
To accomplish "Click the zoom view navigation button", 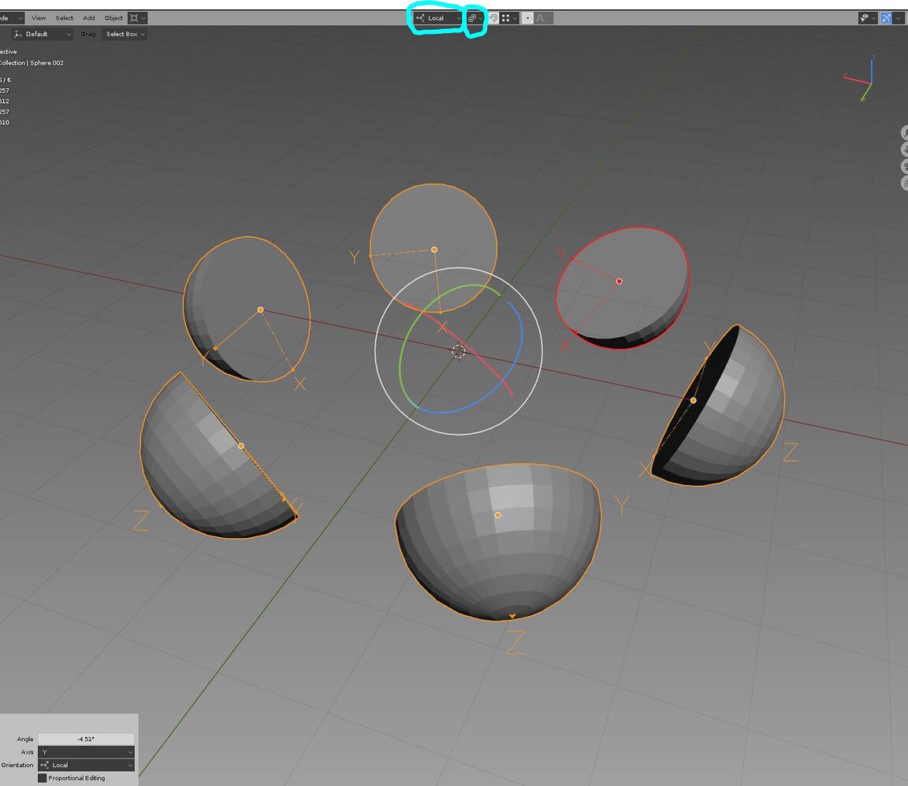I will pos(905,133).
